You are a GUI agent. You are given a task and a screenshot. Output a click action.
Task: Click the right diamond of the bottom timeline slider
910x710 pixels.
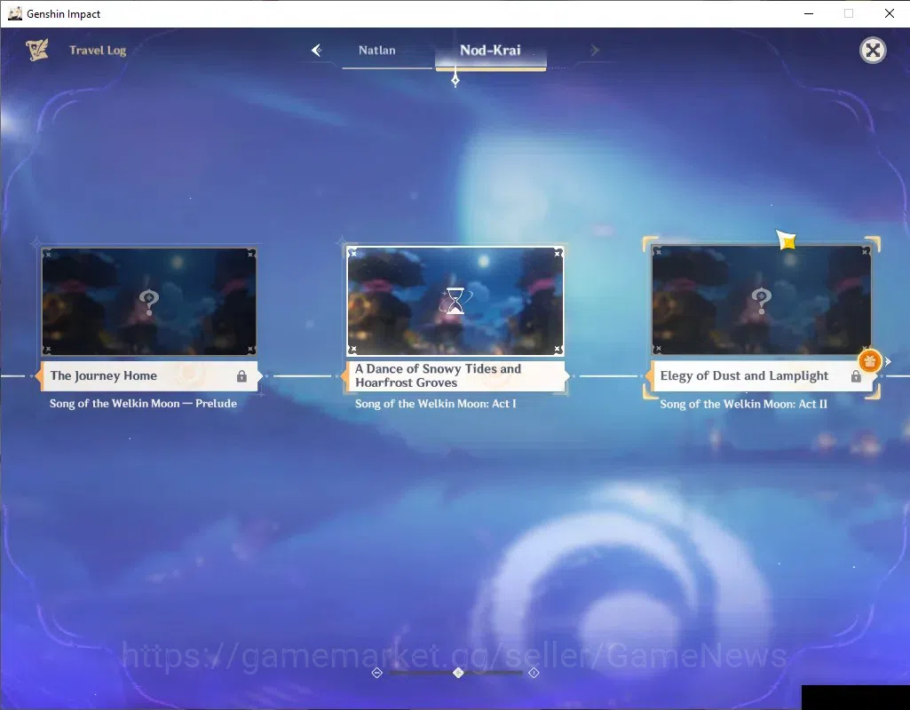pyautogui.click(x=534, y=673)
